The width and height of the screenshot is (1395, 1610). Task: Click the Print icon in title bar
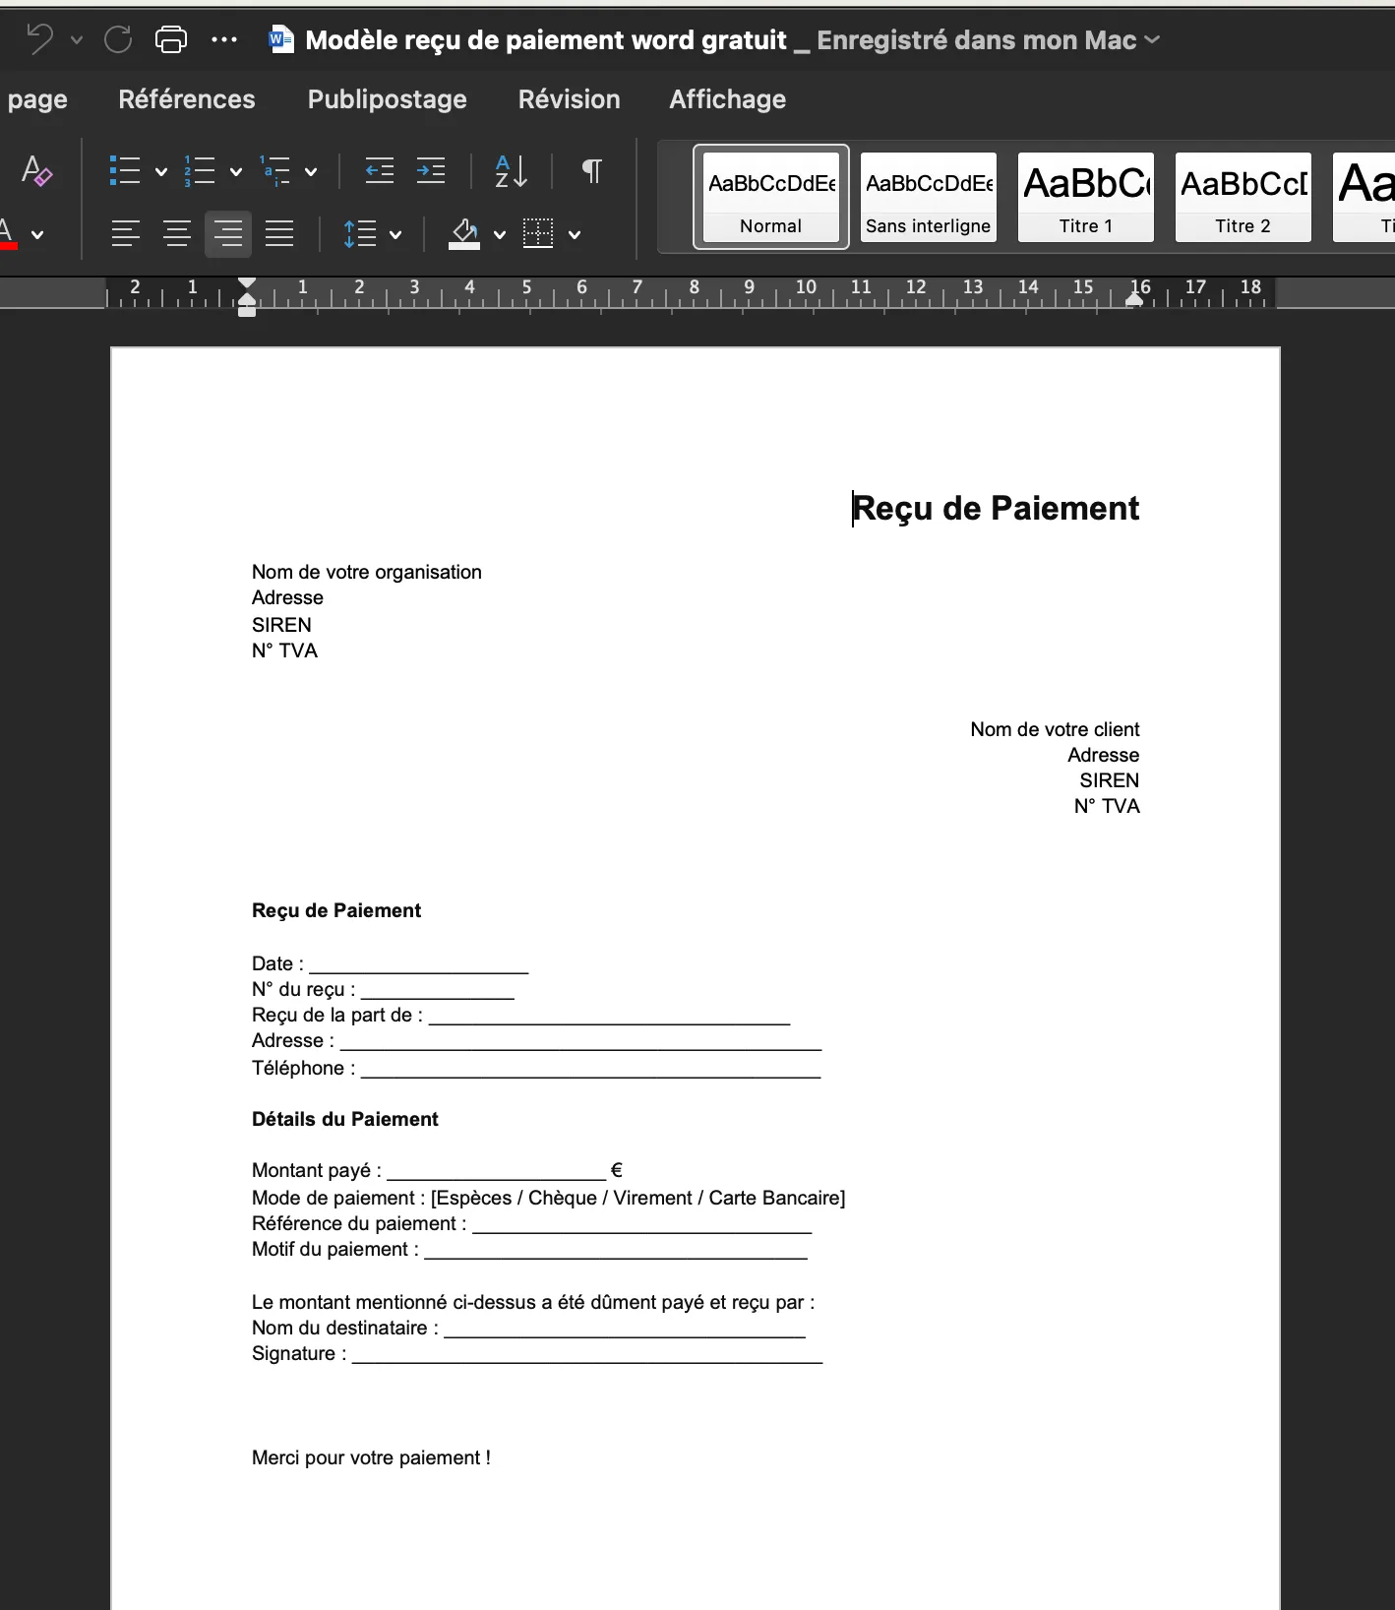[x=171, y=39]
